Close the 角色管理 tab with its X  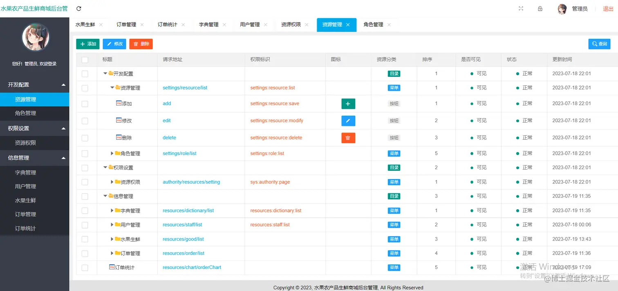coord(389,25)
